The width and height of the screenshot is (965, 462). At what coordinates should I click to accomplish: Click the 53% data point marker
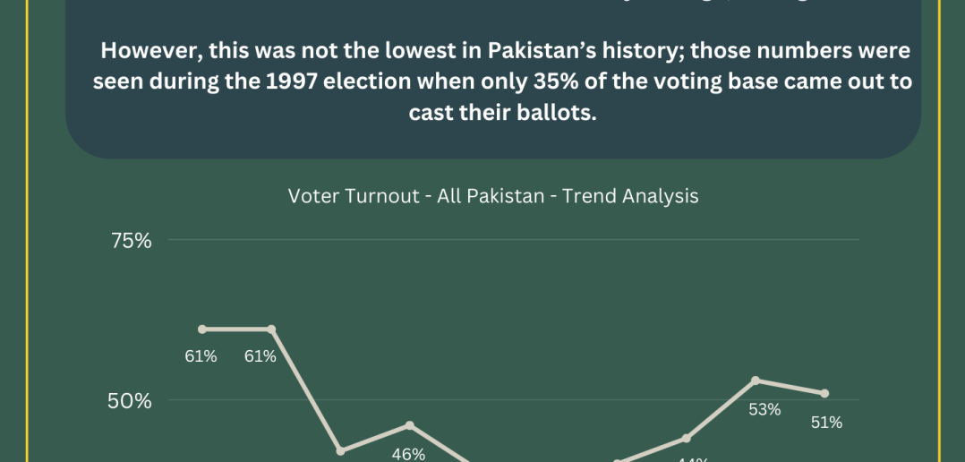point(756,381)
